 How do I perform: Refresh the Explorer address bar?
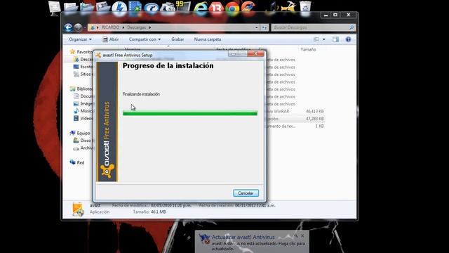264,27
